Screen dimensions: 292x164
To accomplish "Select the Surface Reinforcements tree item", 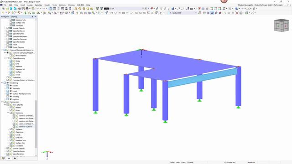I will tap(22, 94).
